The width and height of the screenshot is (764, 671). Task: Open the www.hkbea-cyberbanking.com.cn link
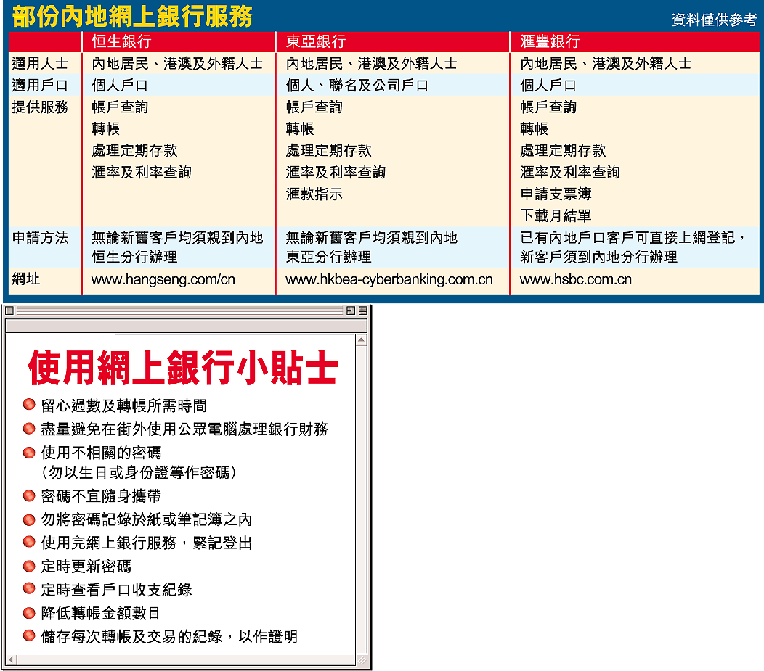(x=389, y=280)
